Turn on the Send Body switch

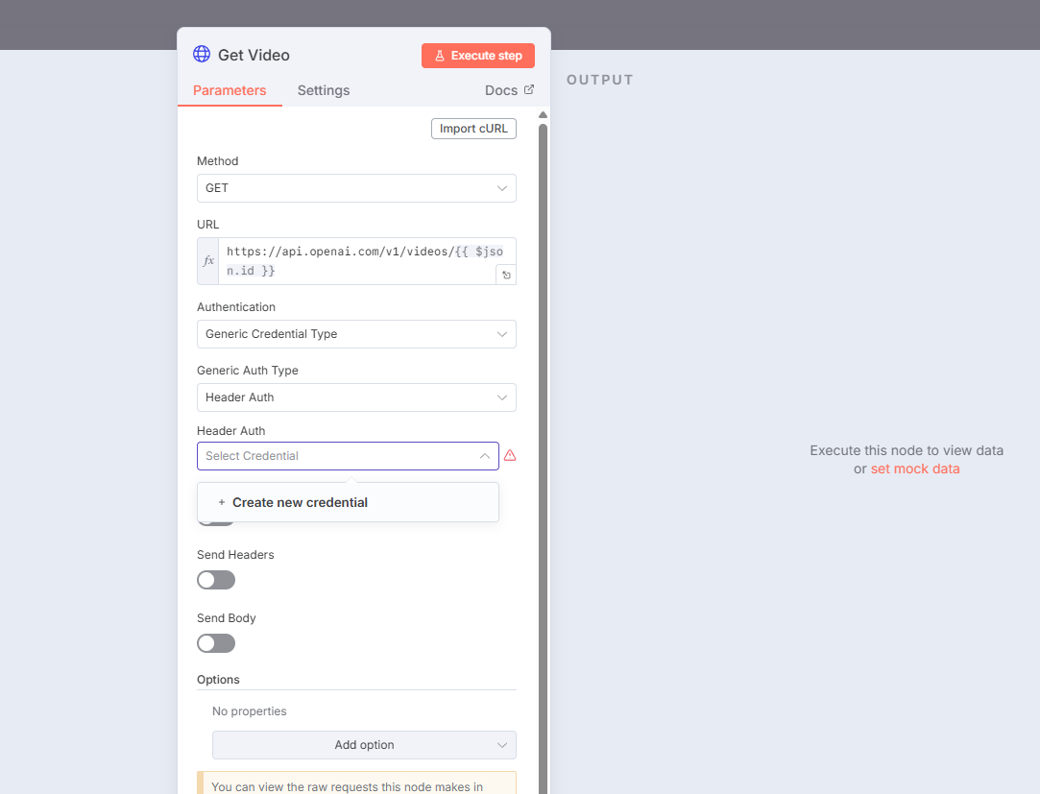click(x=216, y=643)
